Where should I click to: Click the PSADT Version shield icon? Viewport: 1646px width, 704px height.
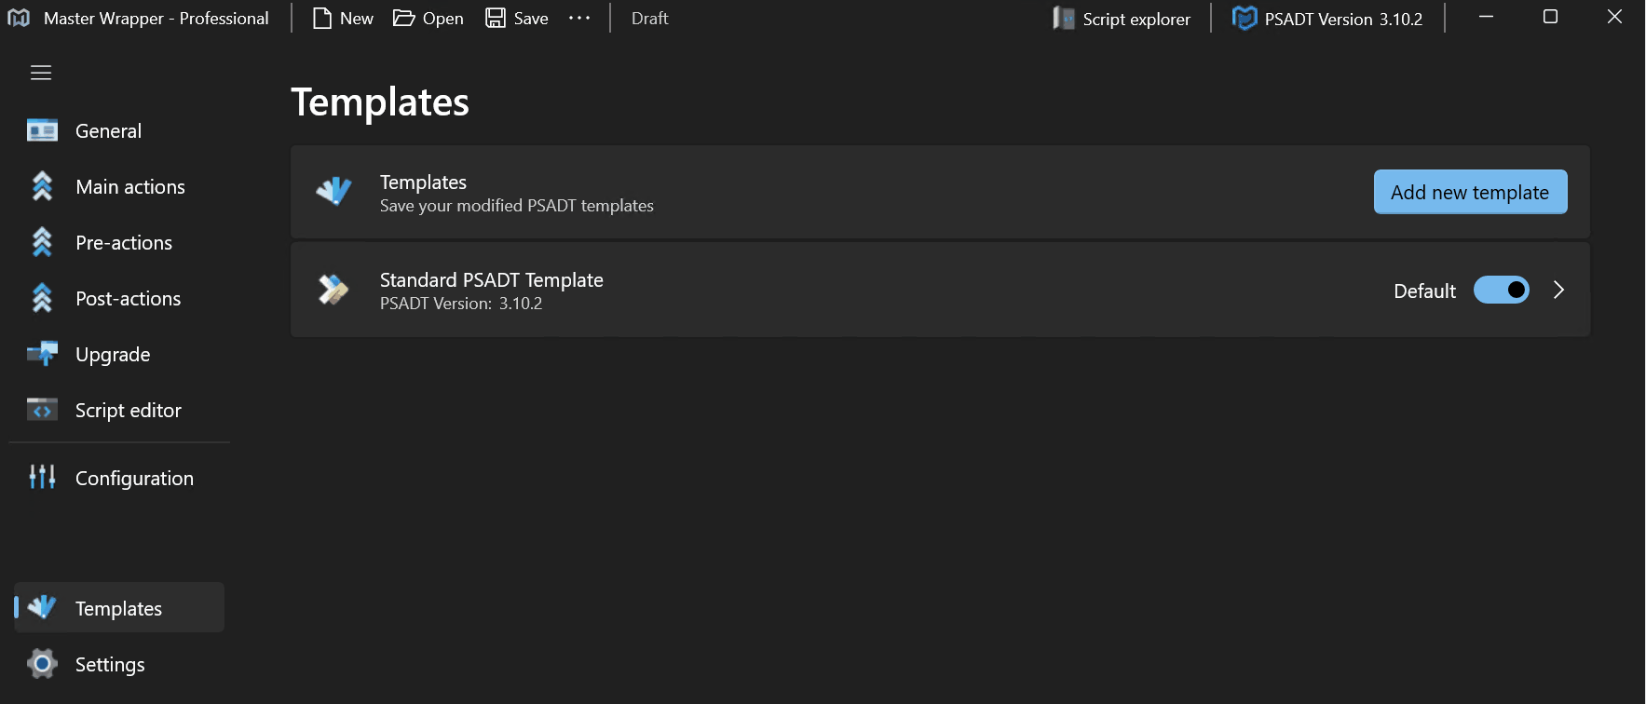1245,18
